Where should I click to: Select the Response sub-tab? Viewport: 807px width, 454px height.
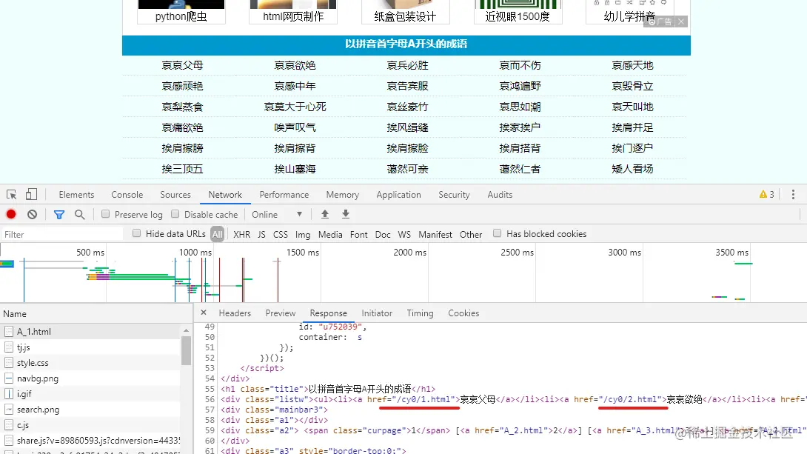point(329,313)
